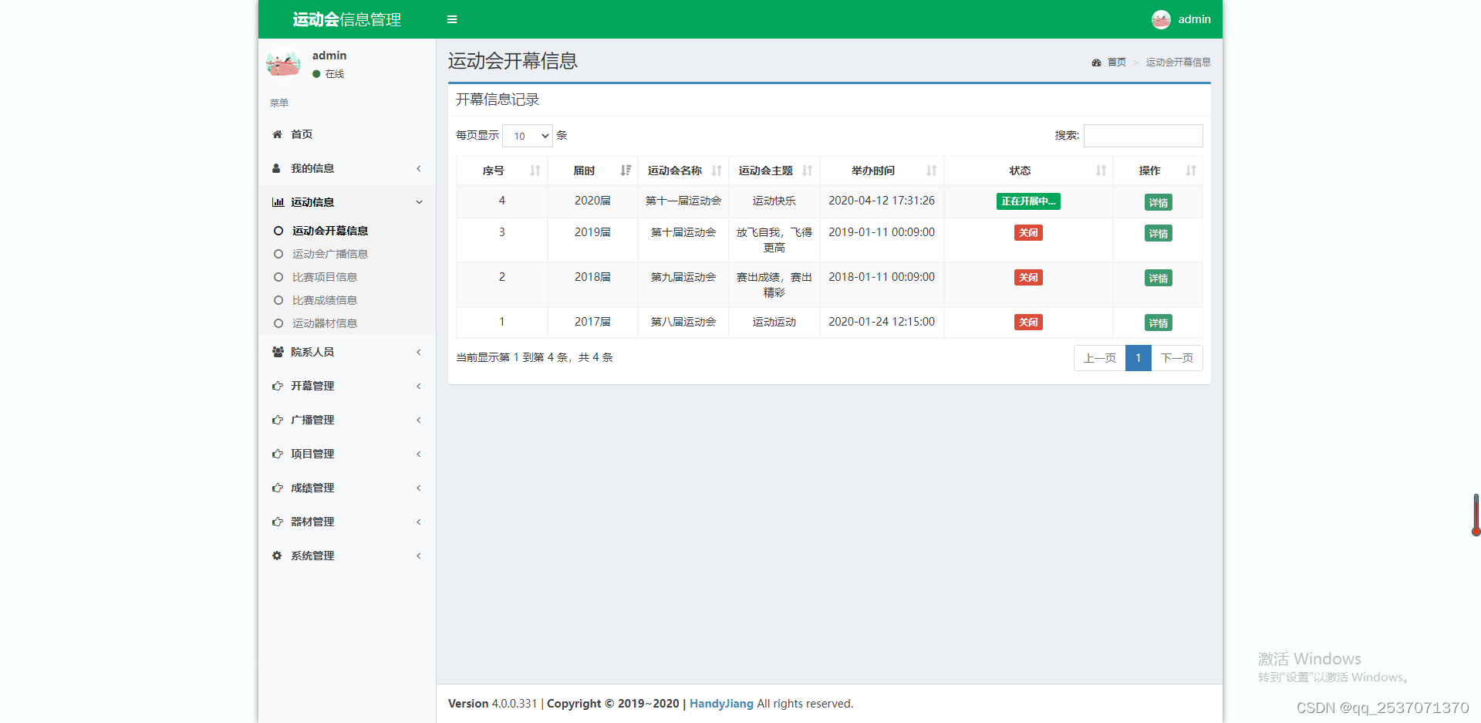Click the admin username in top bar
1481x723 pixels.
[x=1194, y=19]
